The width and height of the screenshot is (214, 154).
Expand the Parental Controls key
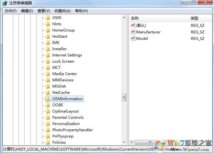point(43,118)
